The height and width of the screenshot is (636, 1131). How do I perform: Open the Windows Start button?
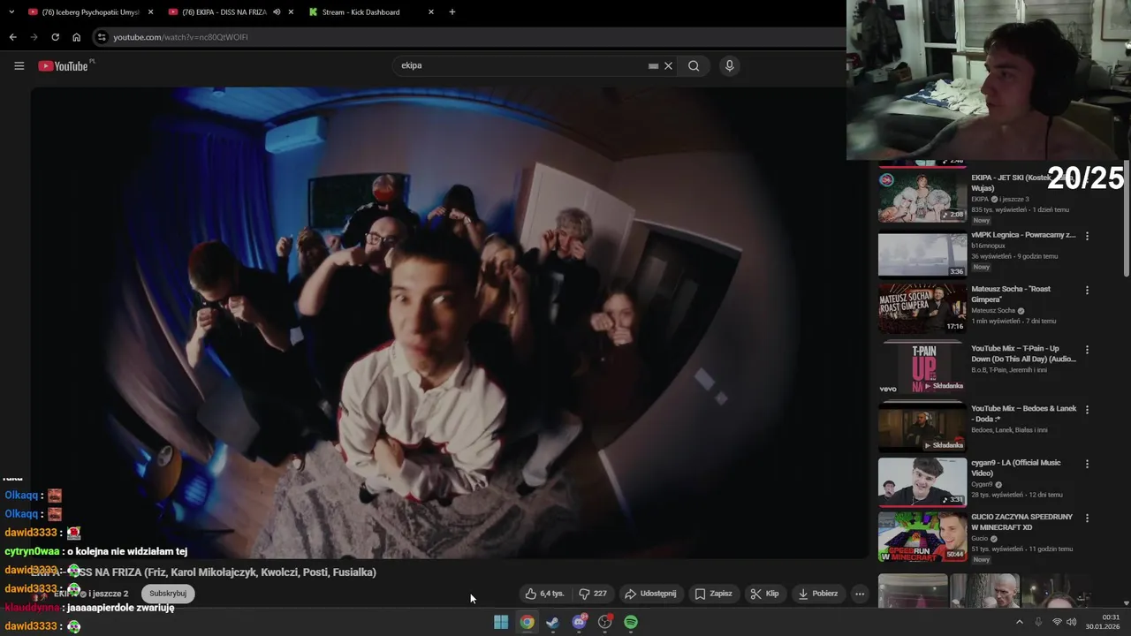click(x=501, y=622)
